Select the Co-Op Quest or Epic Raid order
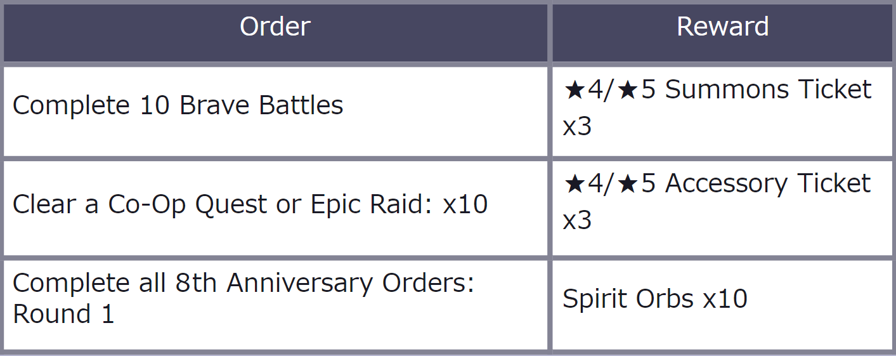 [250, 204]
